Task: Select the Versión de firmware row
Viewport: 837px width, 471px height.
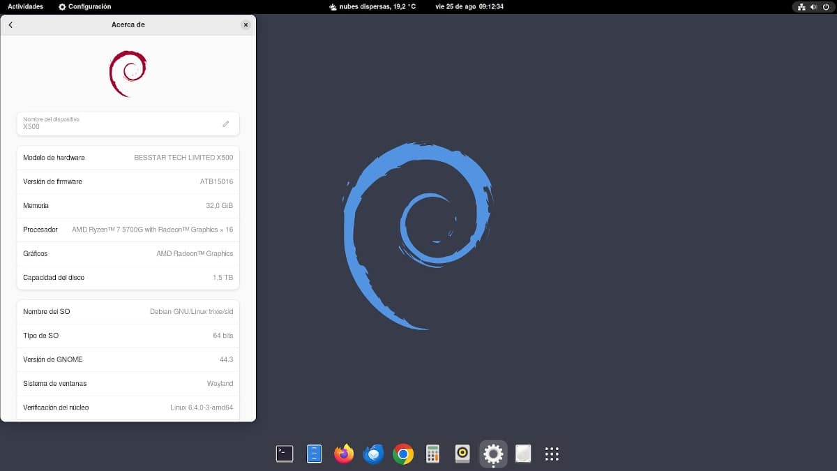Action: (128, 181)
